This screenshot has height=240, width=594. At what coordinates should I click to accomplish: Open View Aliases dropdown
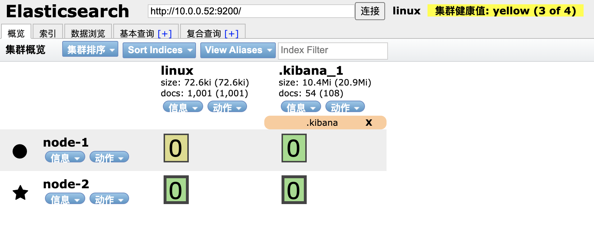pos(238,50)
